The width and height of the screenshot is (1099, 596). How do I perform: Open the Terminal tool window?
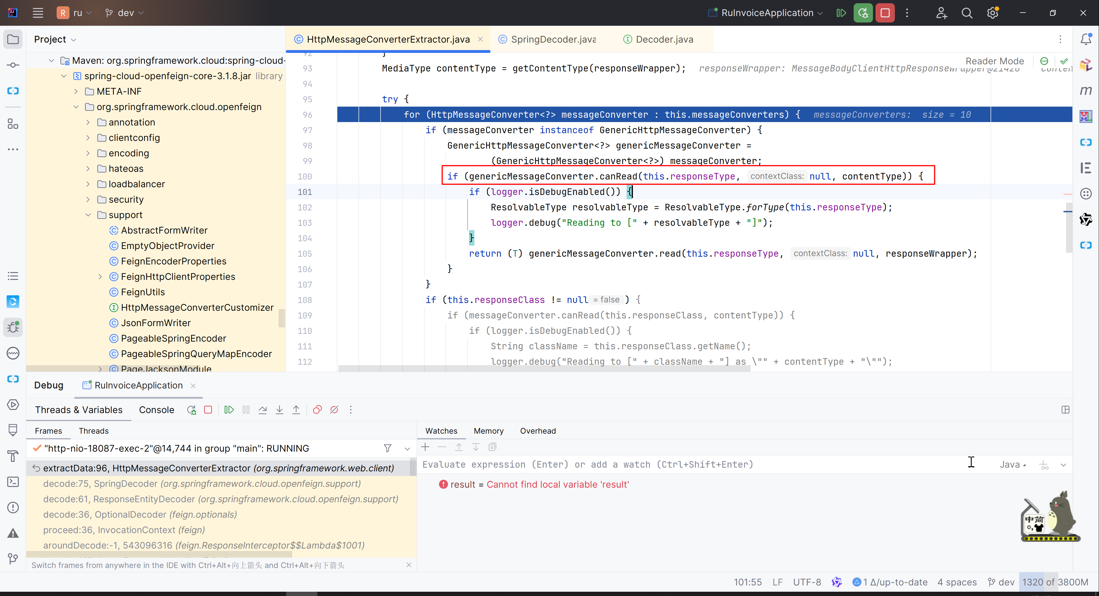point(13,482)
